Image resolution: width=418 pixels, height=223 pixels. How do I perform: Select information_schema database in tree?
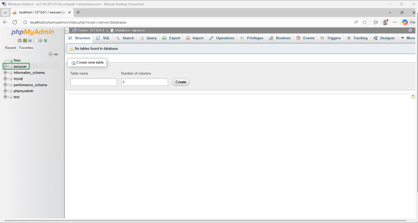(29, 73)
